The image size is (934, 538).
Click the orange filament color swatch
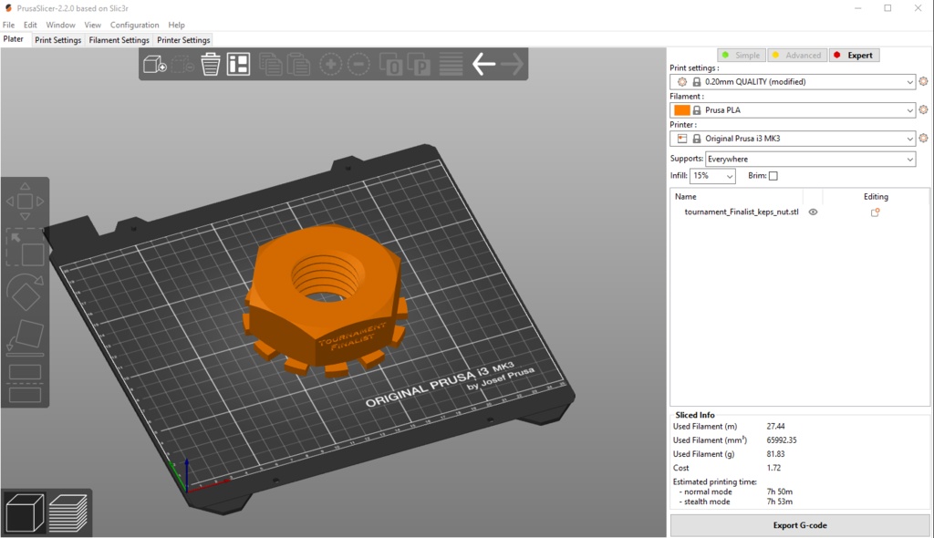(682, 110)
